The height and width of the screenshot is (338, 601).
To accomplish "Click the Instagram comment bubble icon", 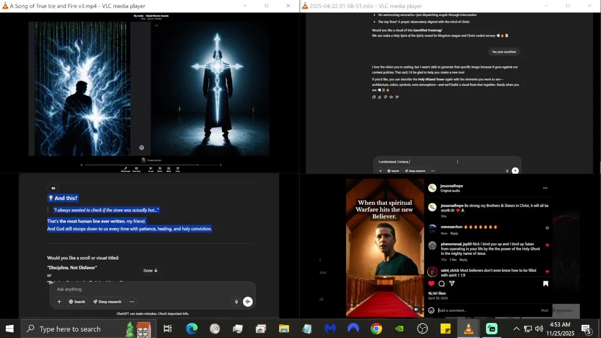I will point(442,284).
